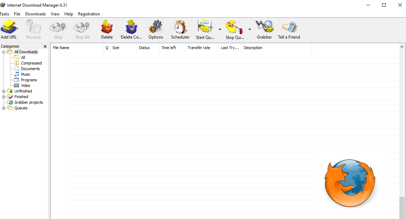The image size is (406, 219).
Task: Select the Music category label
Action: tap(26, 74)
